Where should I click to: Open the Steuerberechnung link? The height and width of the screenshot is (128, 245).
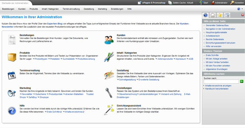[x=128, y=94]
